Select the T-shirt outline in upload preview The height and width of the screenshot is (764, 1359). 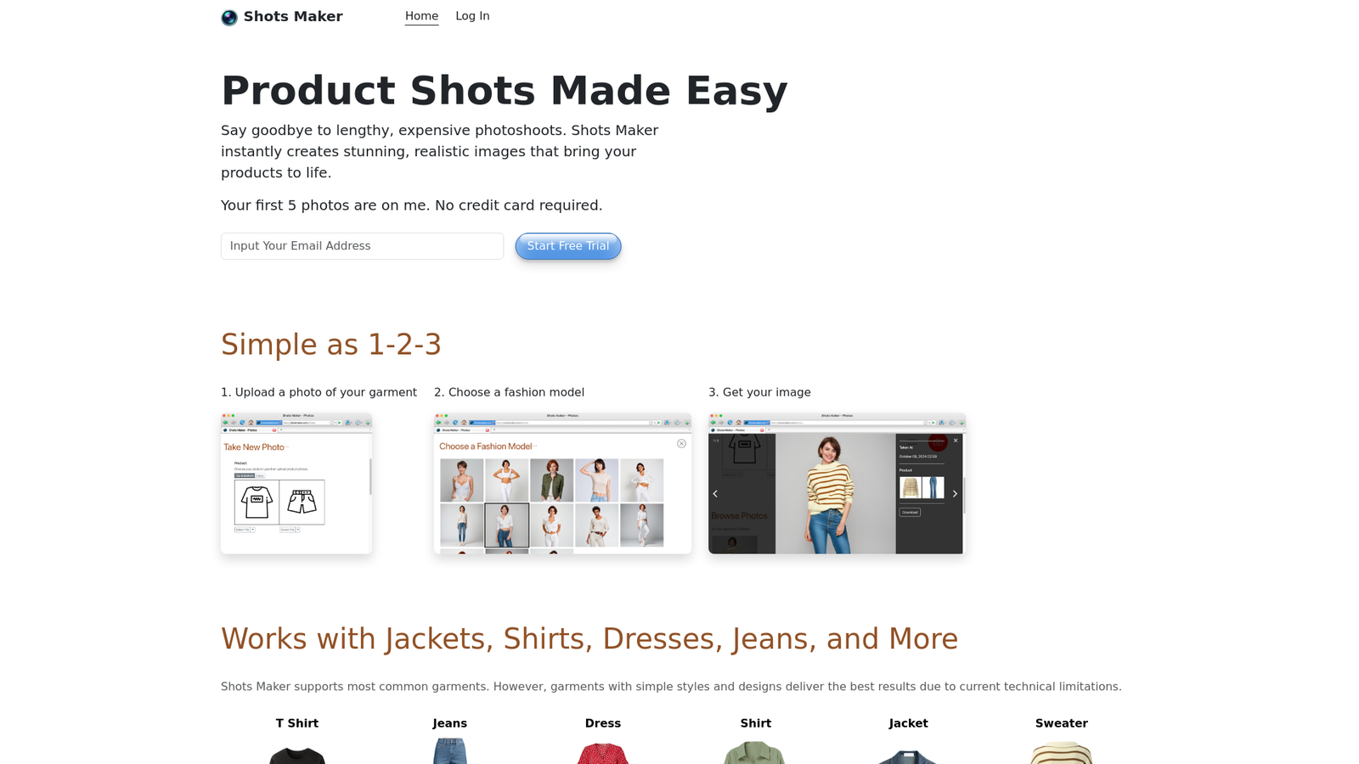click(x=257, y=502)
